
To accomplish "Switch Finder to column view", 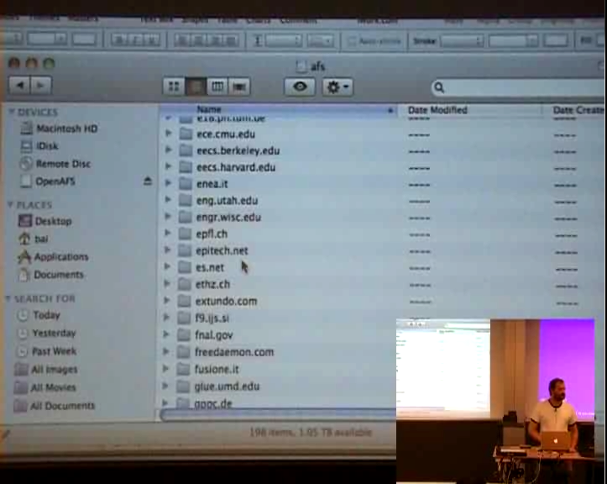I will pyautogui.click(x=217, y=87).
